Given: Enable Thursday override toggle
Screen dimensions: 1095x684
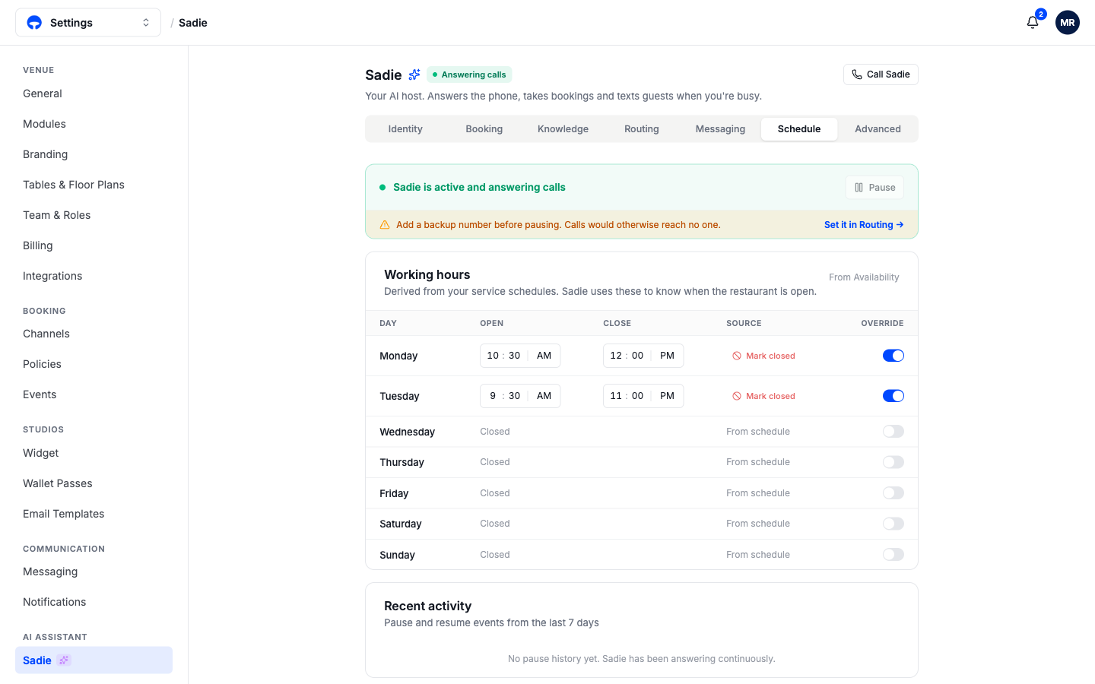Looking at the screenshot, I should coord(893,462).
